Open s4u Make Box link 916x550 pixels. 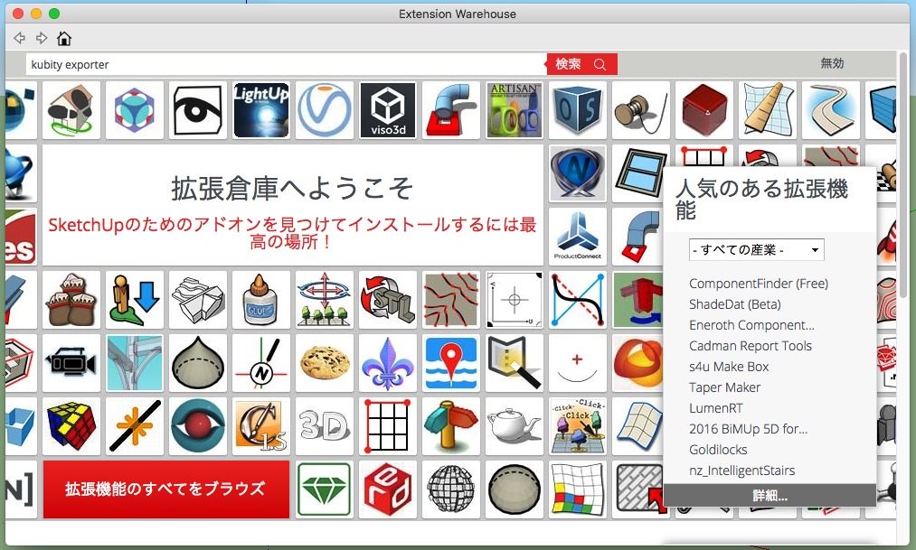[x=729, y=367]
